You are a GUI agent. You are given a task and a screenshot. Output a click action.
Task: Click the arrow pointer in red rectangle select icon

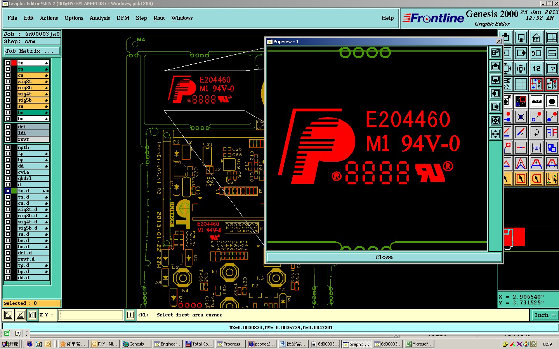click(521, 179)
